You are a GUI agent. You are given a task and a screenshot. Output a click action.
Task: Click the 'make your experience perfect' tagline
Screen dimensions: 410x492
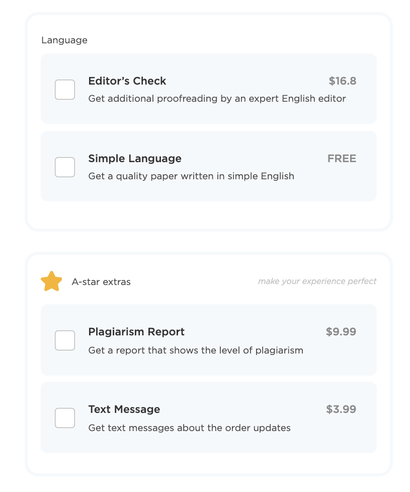pyautogui.click(x=317, y=281)
